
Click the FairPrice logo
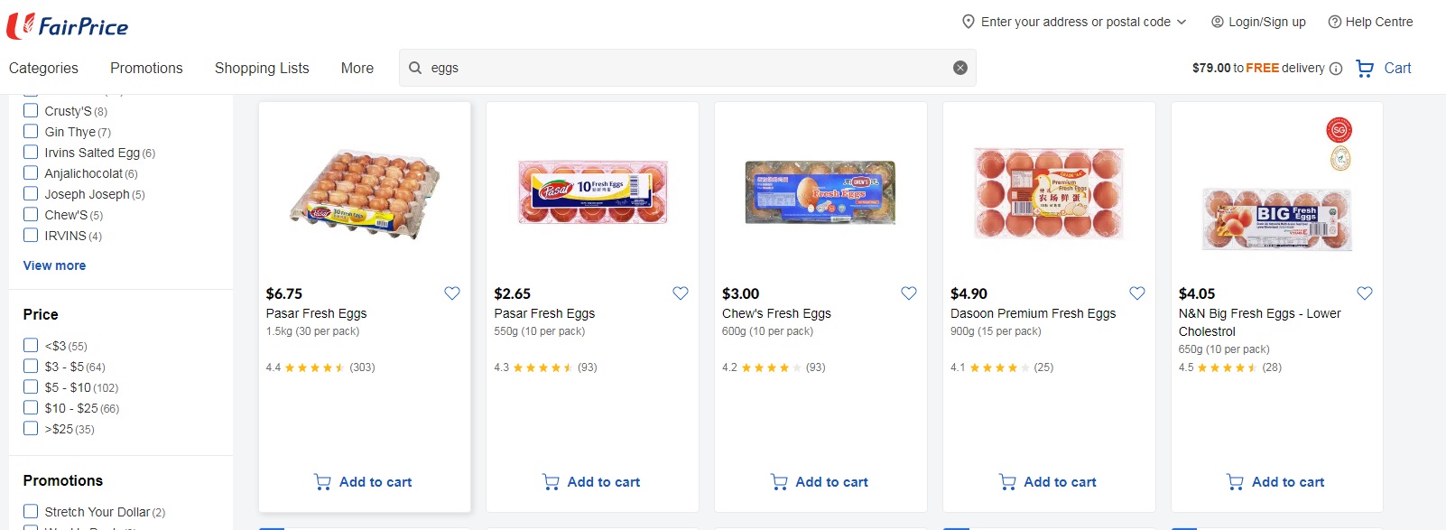68,25
